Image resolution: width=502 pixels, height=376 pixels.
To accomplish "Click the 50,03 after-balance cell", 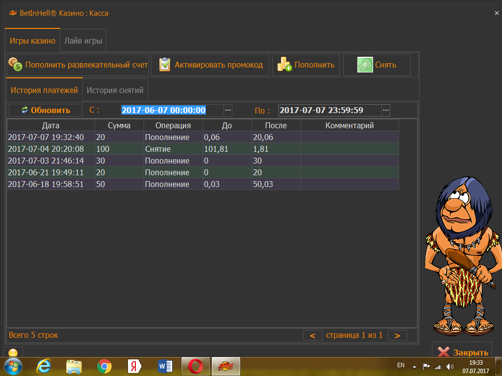I will [x=276, y=184].
